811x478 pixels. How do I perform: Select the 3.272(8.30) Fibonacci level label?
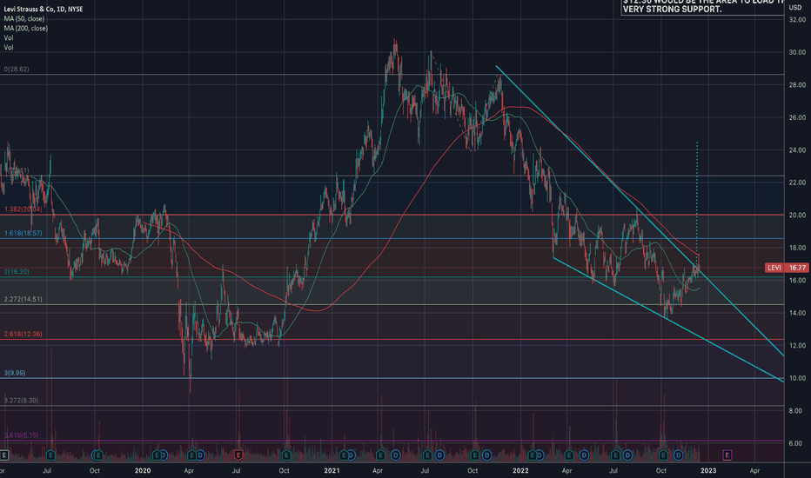(21, 400)
